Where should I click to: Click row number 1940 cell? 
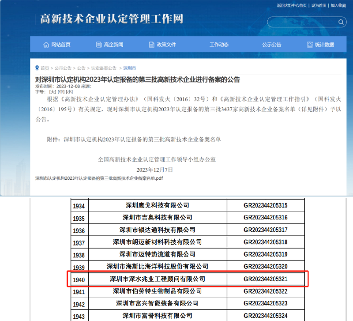[79, 279]
